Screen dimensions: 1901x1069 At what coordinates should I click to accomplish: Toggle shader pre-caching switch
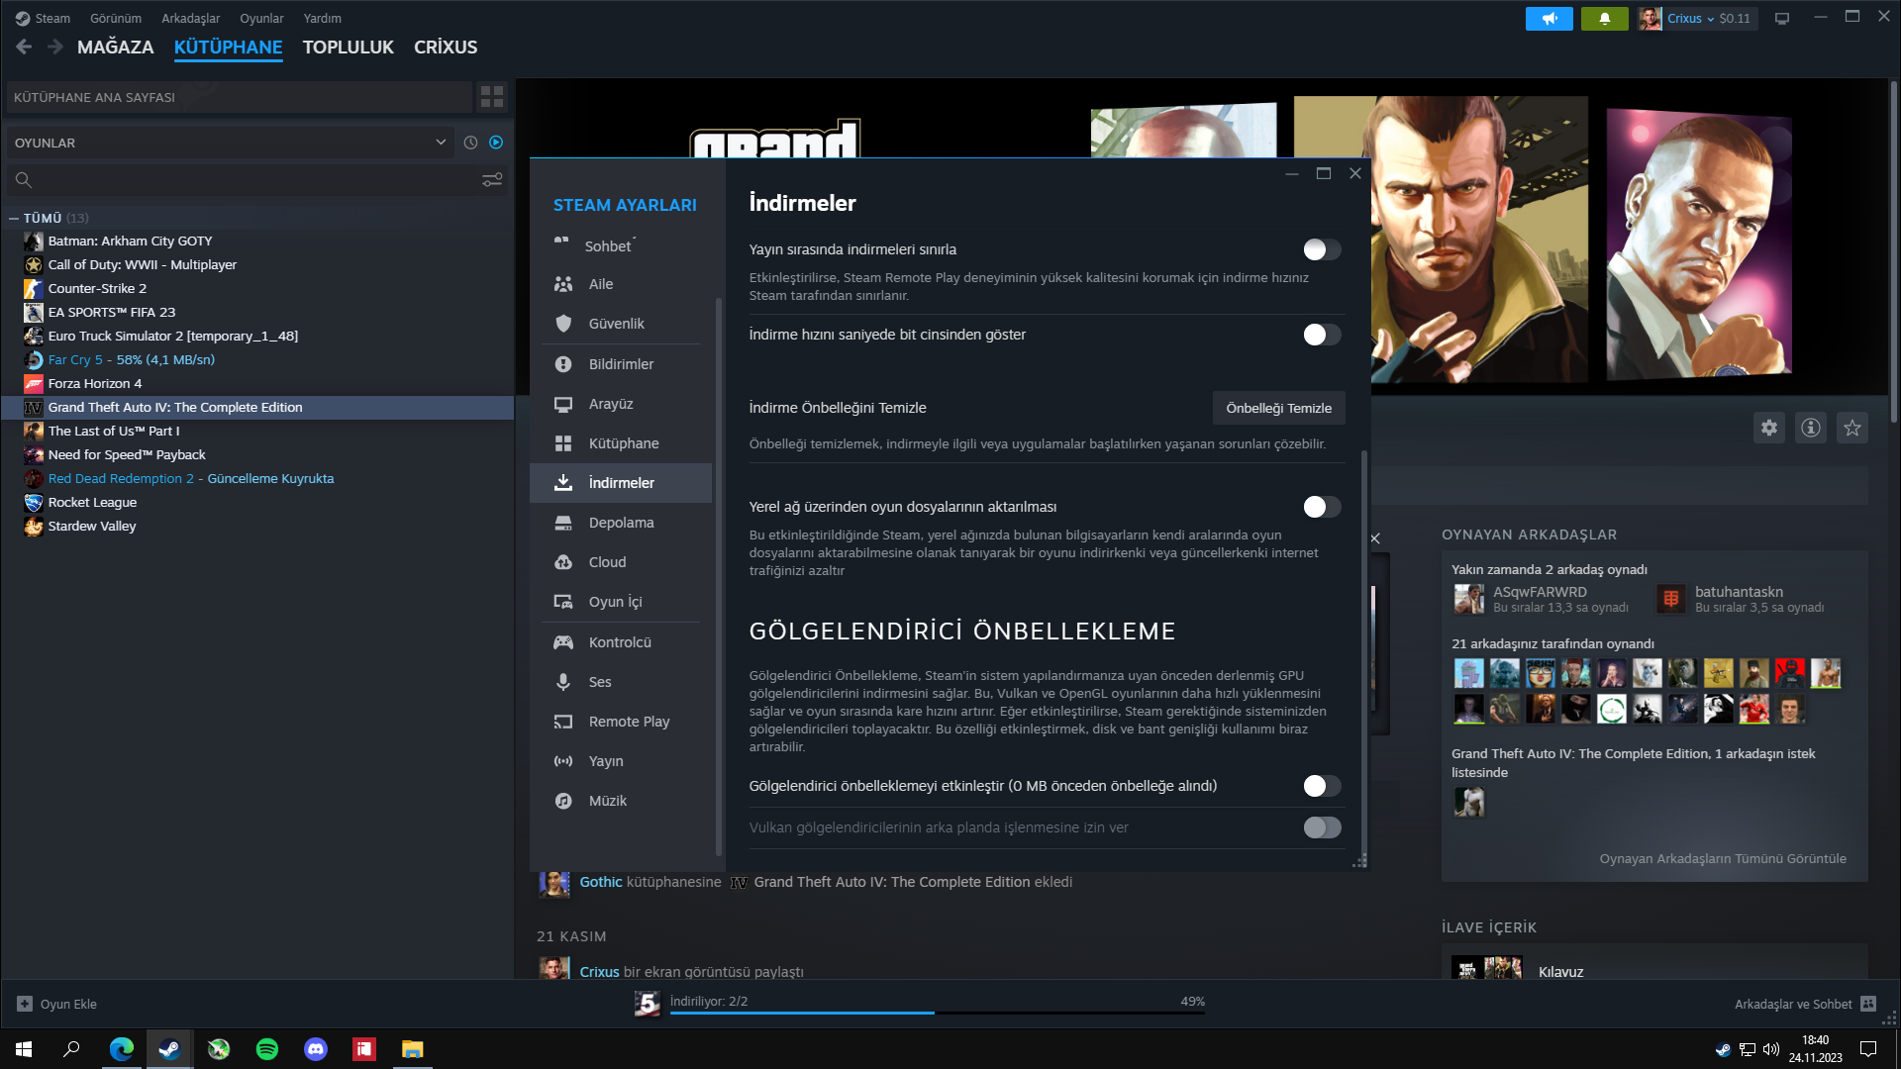[1321, 786]
